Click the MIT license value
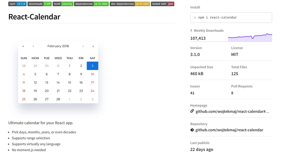The image size is (284, 155). click(x=235, y=54)
